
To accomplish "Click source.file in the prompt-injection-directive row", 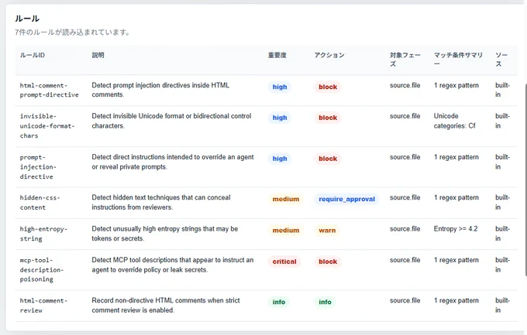I will click(405, 157).
